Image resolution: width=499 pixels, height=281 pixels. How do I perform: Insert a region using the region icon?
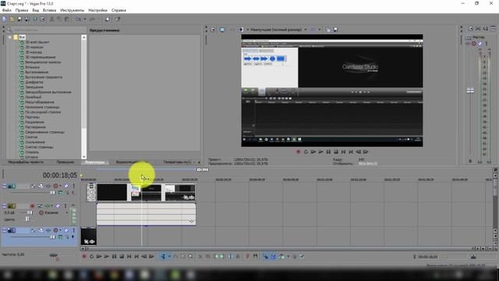[x=255, y=257]
